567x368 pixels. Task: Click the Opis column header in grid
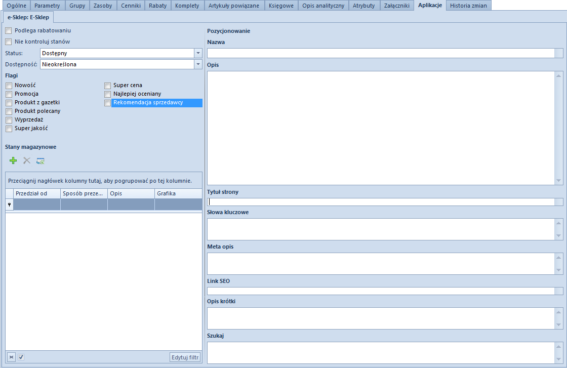131,193
